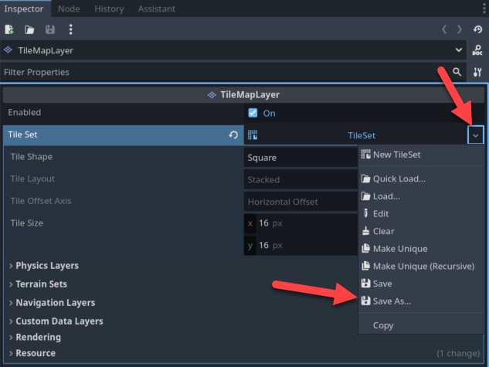This screenshot has width=489, height=367.
Task: Open the Tile Layout Stacked dropdown
Action: point(301,179)
